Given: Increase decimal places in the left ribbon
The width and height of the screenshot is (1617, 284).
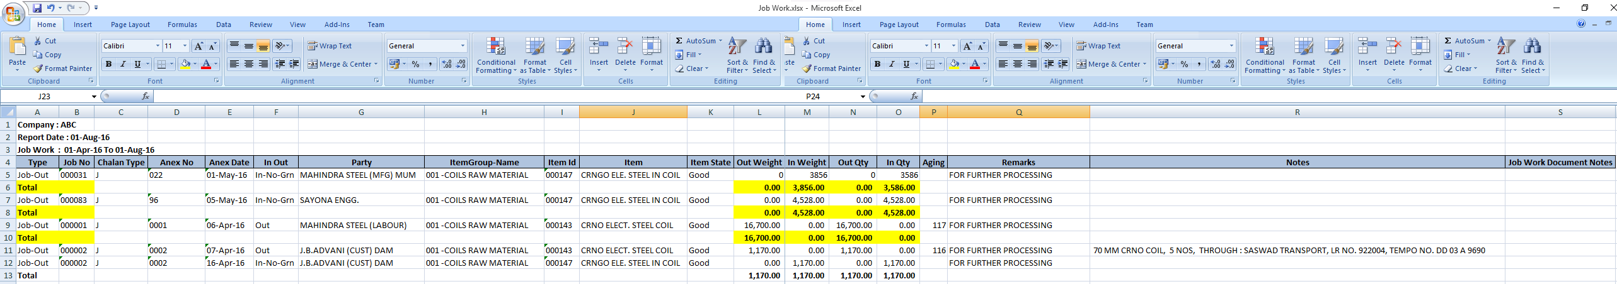Looking at the screenshot, I should click(447, 64).
